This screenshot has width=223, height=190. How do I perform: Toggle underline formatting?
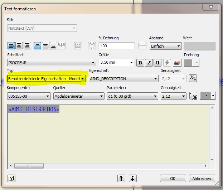pos(157,63)
